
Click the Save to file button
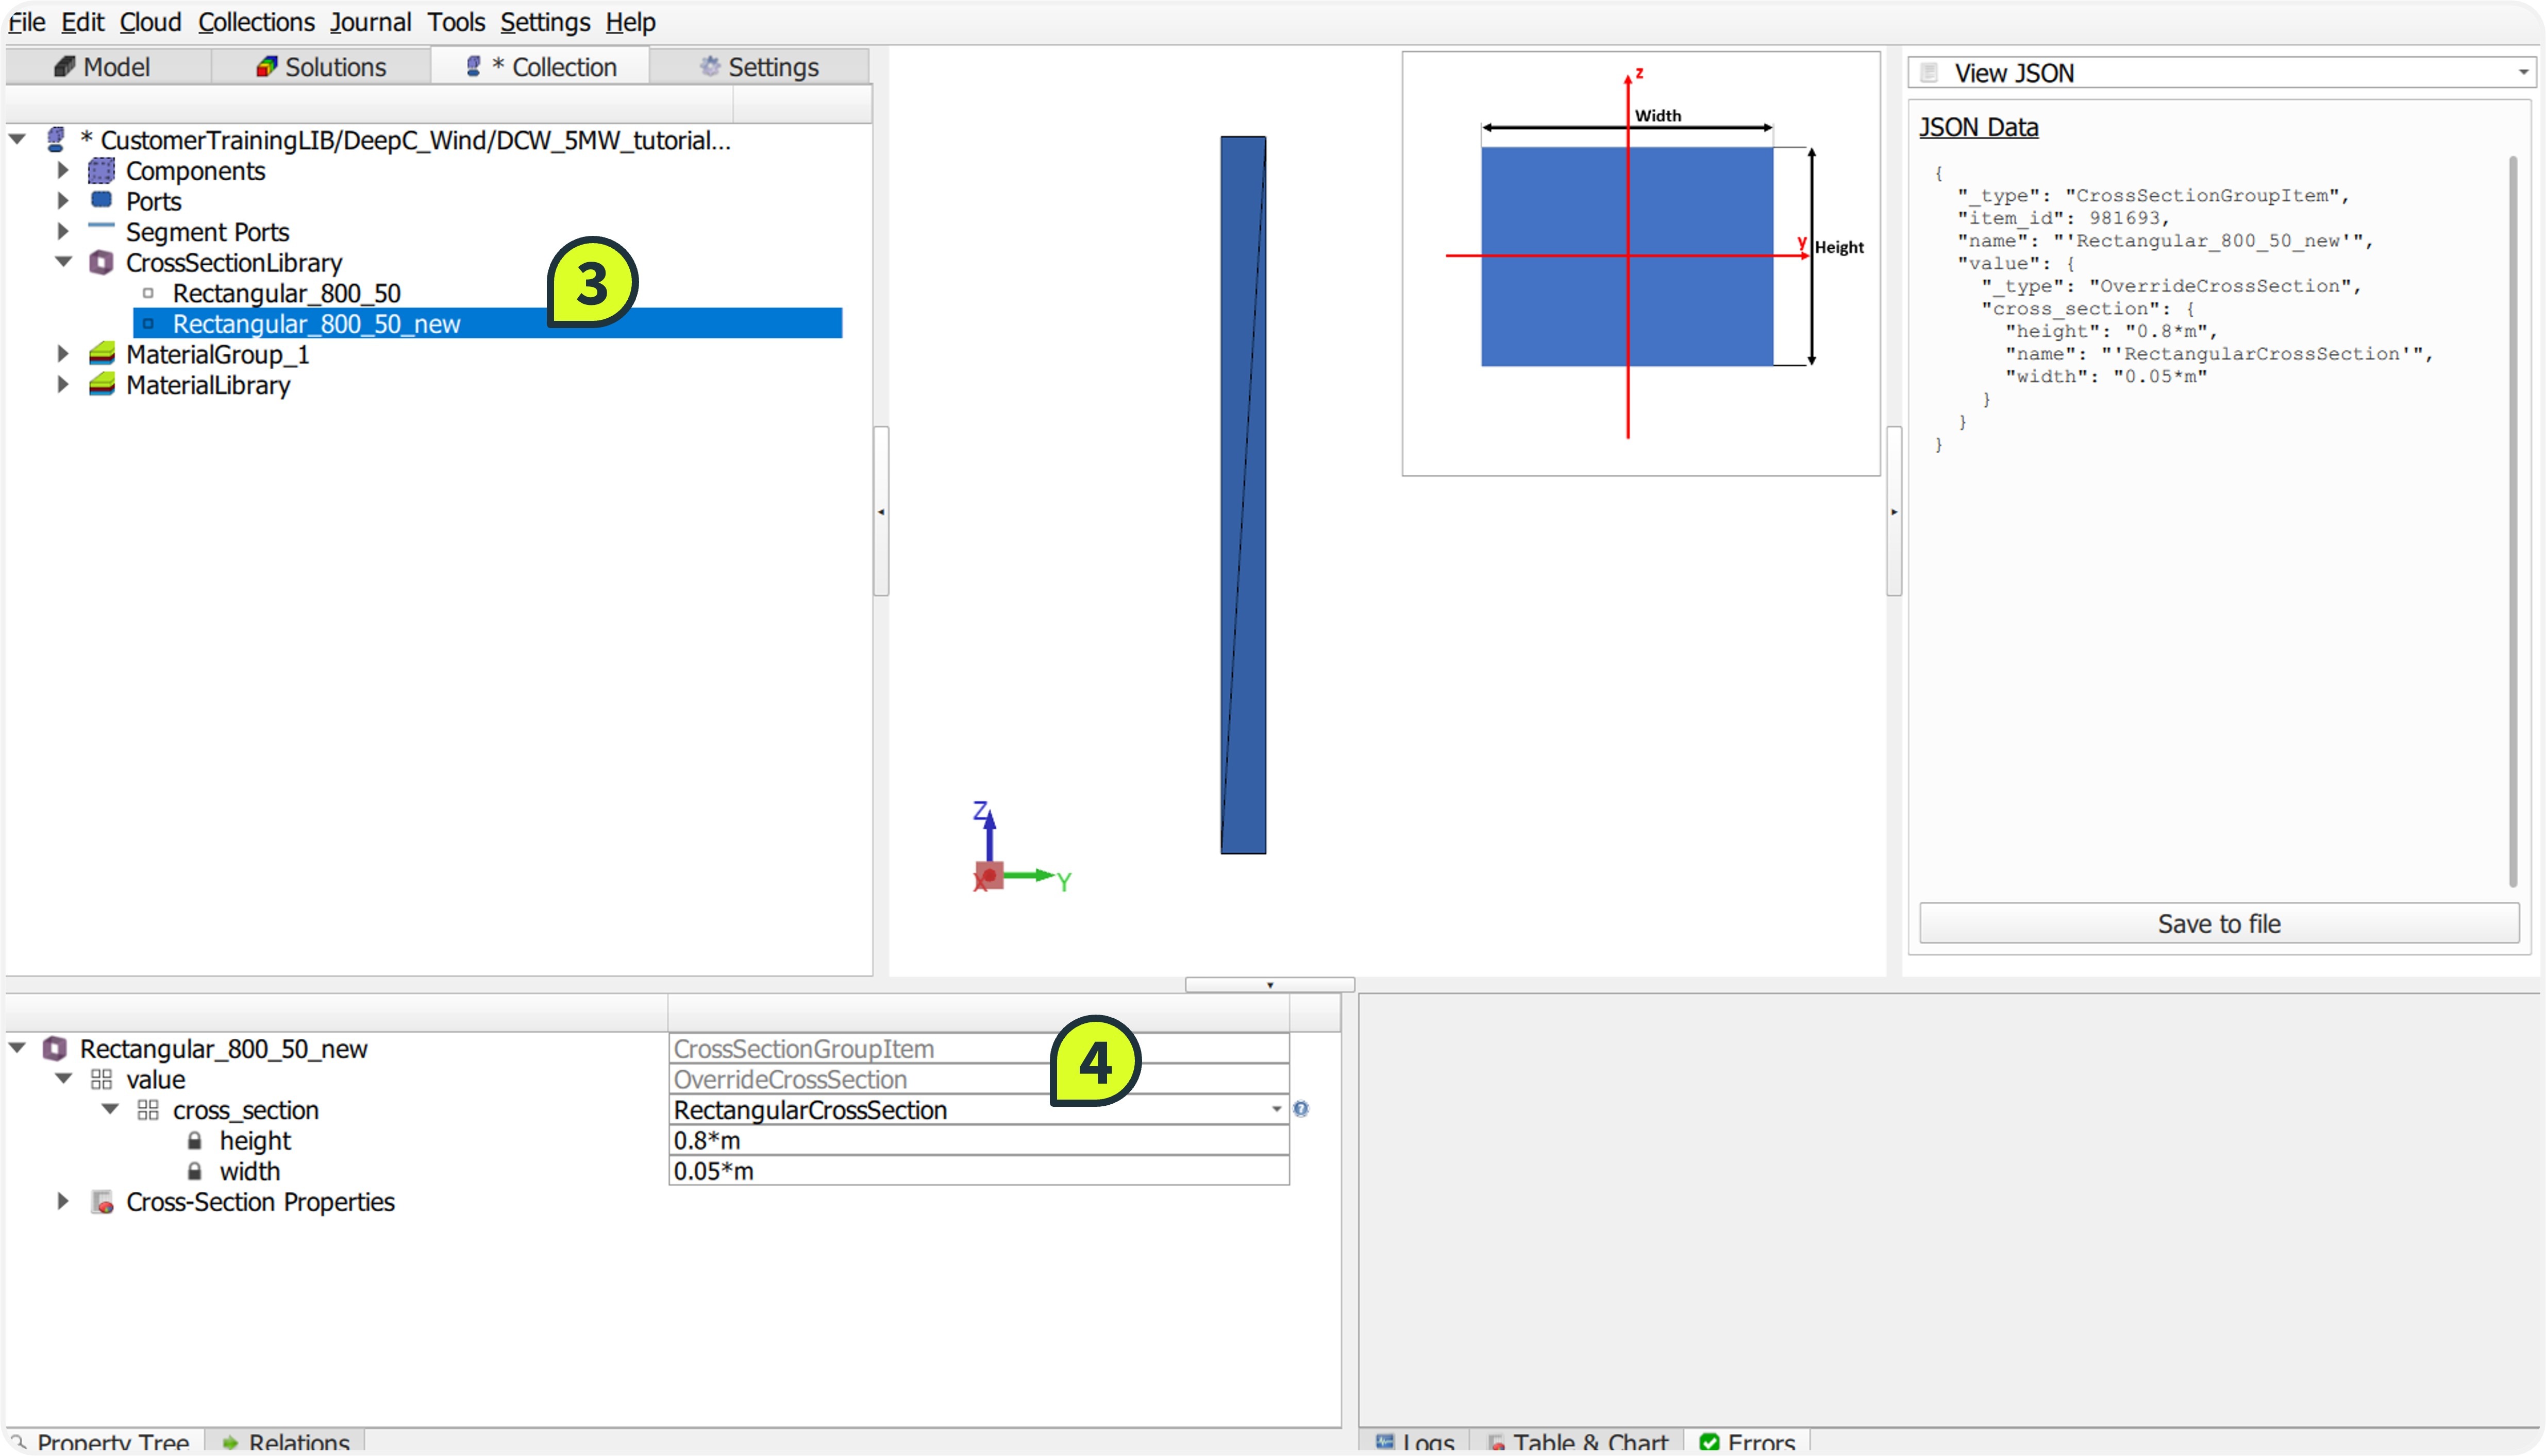pos(2218,924)
